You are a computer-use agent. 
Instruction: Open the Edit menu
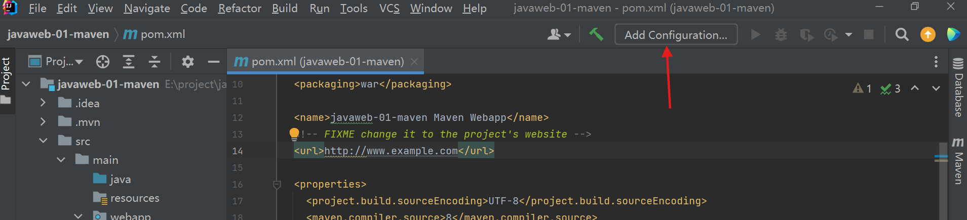(x=67, y=8)
